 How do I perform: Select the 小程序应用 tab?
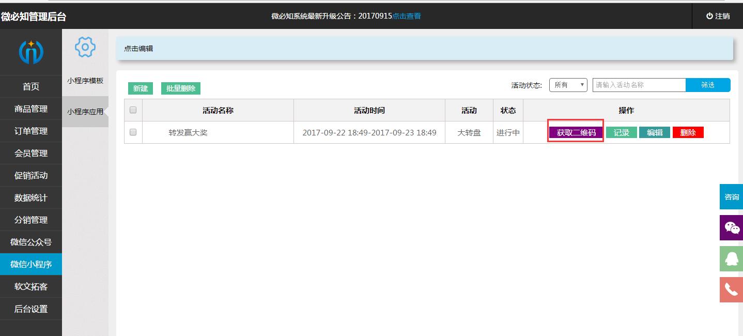click(85, 112)
